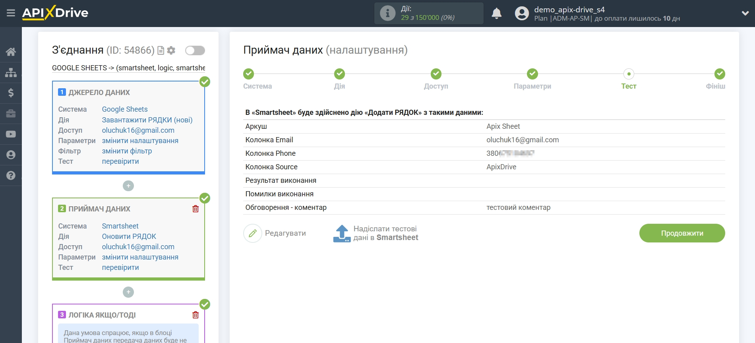Add block after Джерело даних
The image size is (755, 343).
[x=128, y=186]
